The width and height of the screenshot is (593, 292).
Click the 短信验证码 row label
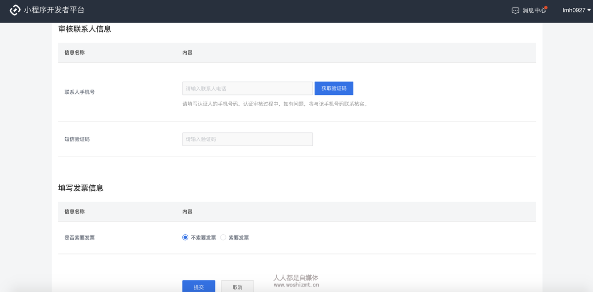coord(77,139)
